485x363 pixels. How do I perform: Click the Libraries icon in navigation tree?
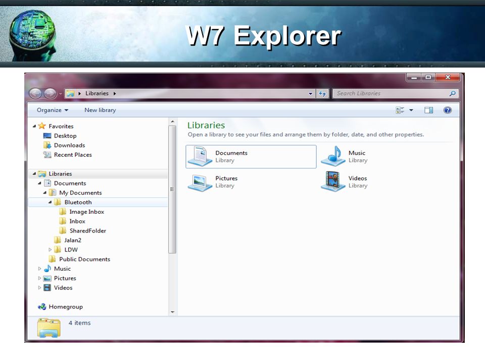point(42,174)
